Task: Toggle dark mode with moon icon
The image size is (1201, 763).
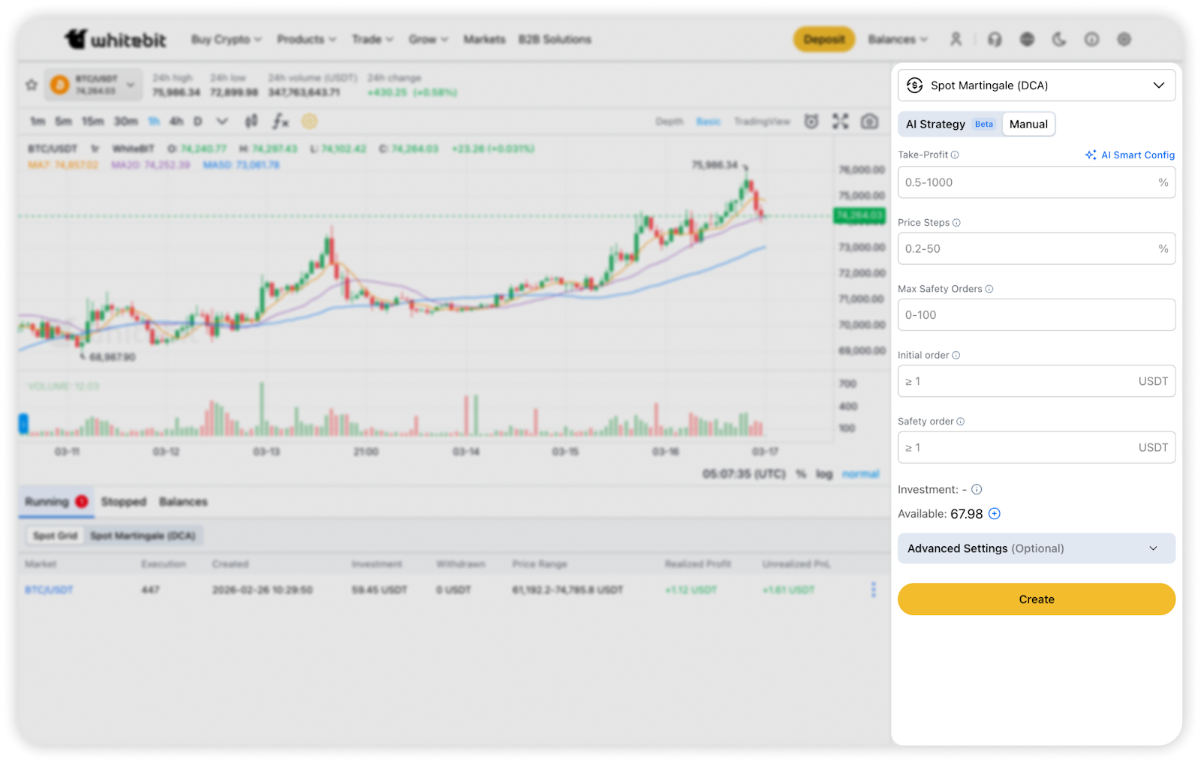Action: point(1059,39)
